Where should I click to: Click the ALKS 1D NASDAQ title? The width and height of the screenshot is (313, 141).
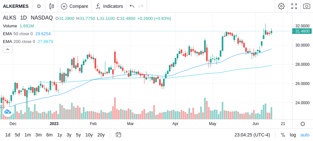(28, 18)
